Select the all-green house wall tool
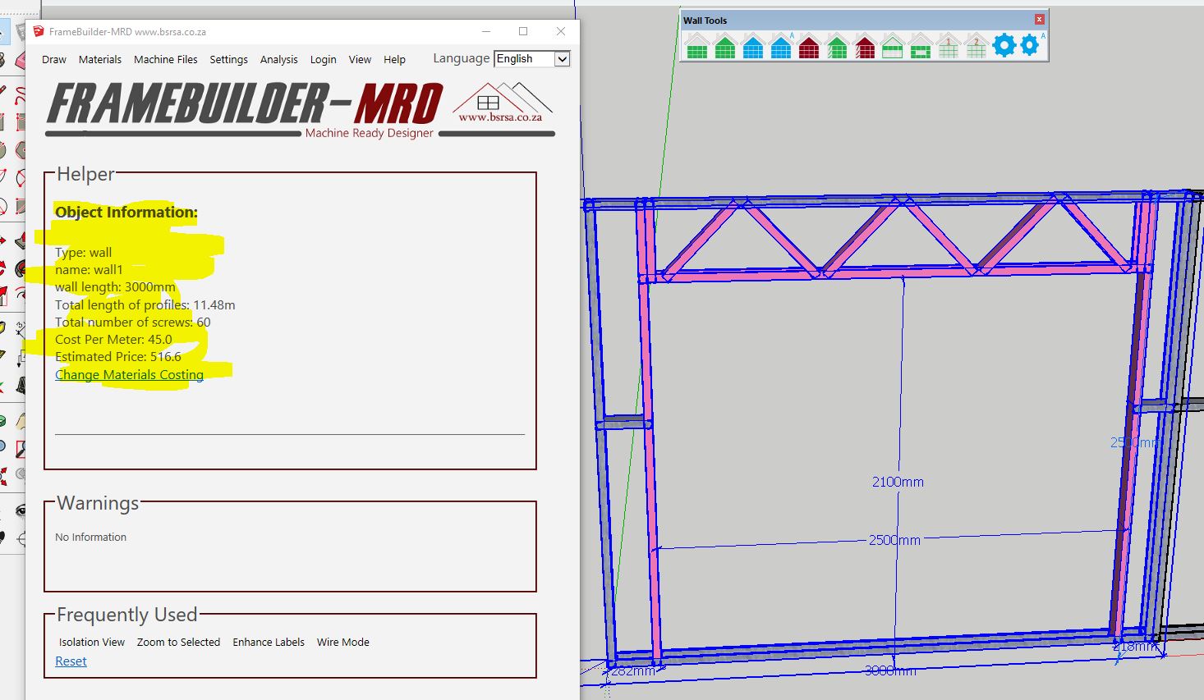The image size is (1204, 700). click(725, 46)
